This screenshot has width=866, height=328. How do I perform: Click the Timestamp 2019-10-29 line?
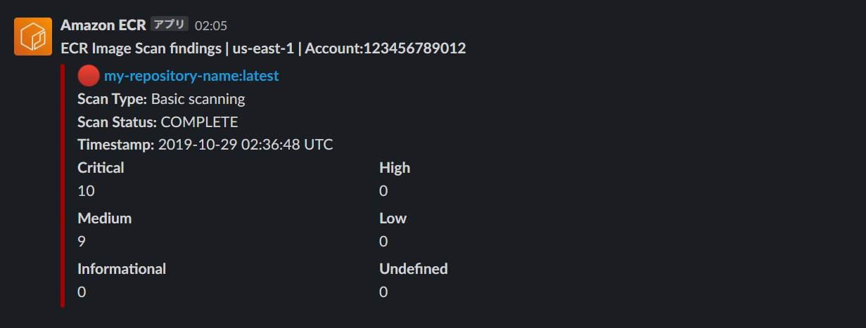(x=205, y=145)
